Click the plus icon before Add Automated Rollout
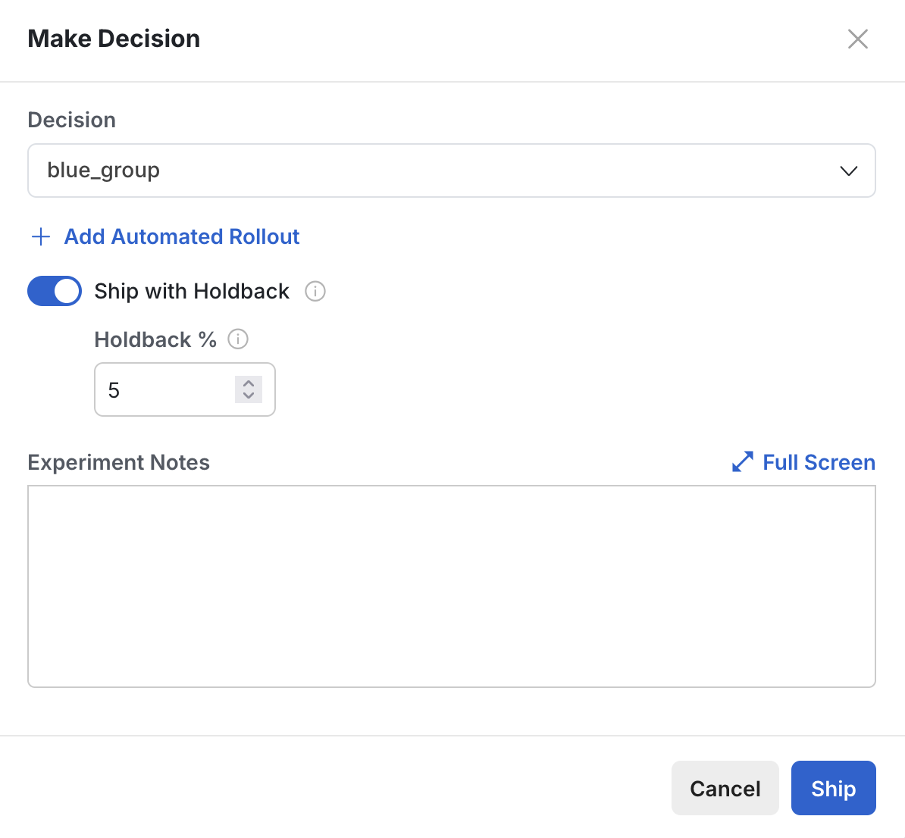Viewport: 905px width, 838px height. tap(40, 236)
